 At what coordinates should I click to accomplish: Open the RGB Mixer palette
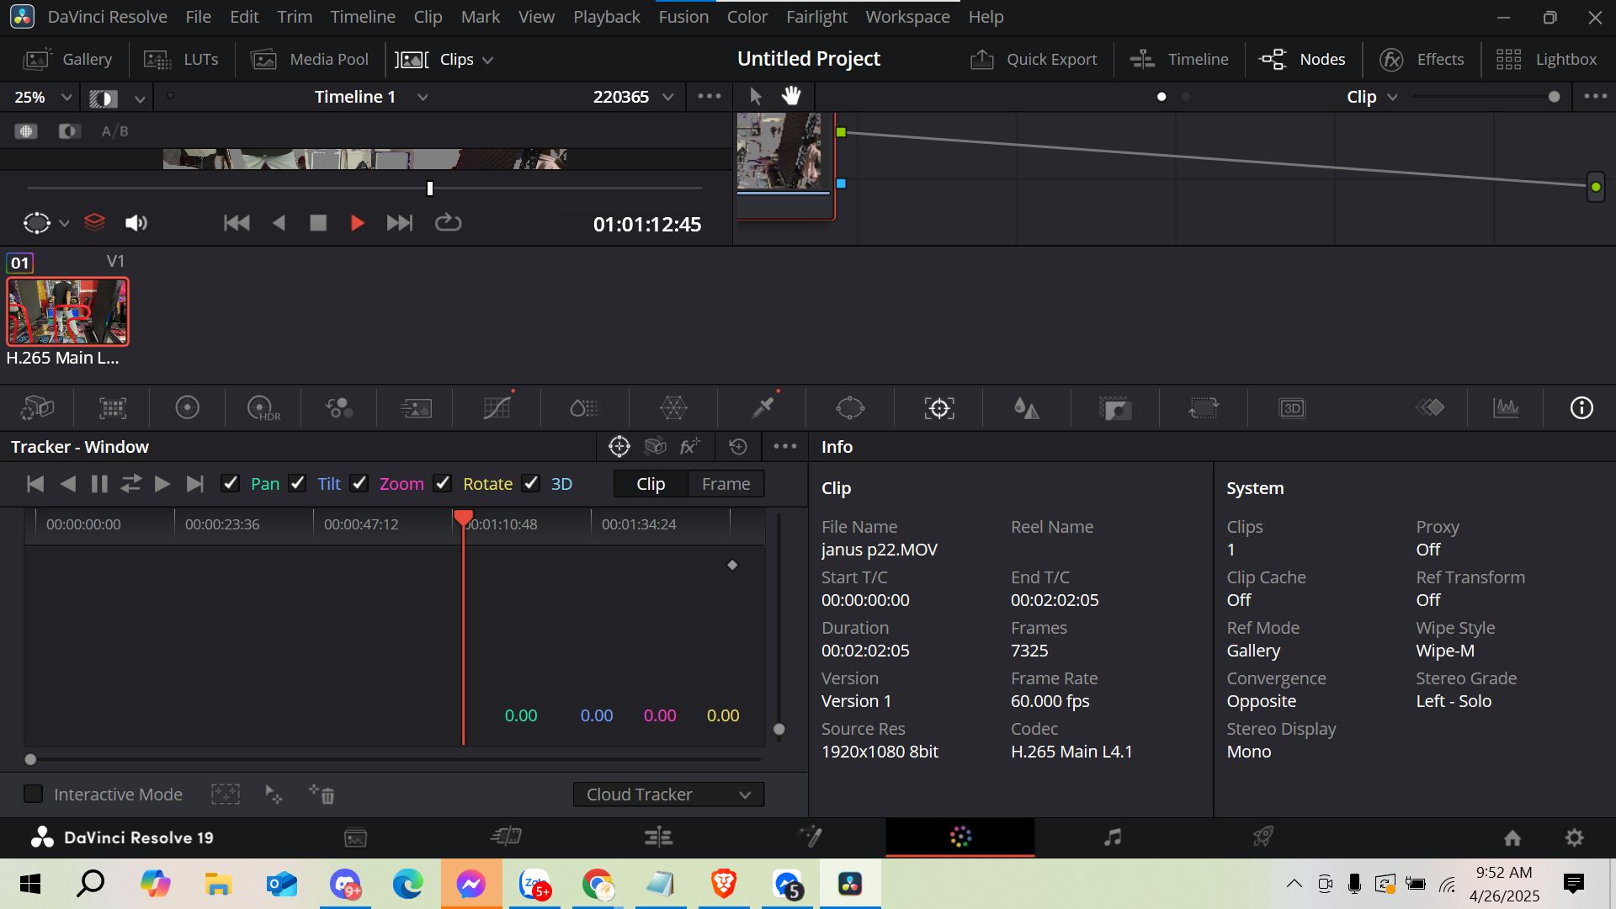point(339,408)
